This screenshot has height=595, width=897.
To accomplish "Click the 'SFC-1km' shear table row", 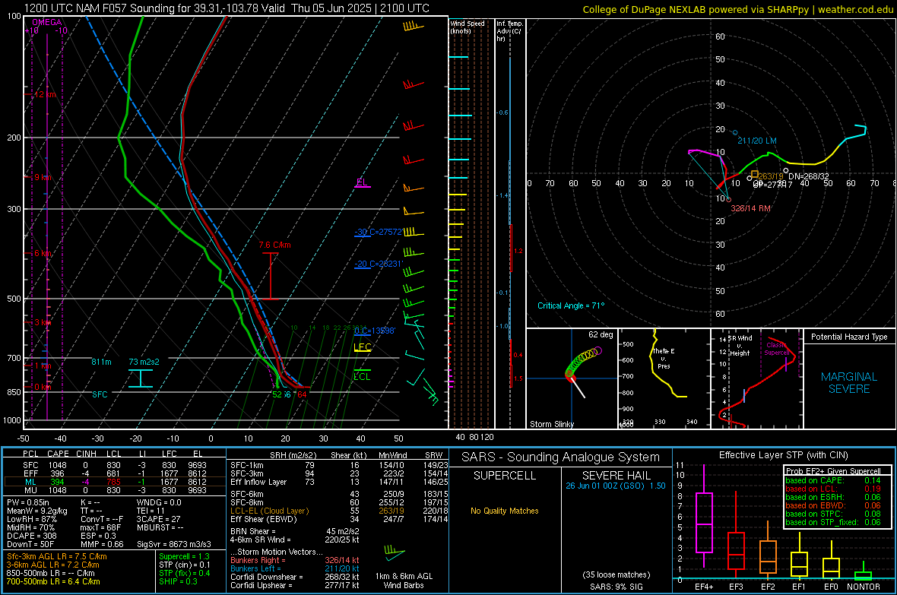I will pyautogui.click(x=339, y=465).
